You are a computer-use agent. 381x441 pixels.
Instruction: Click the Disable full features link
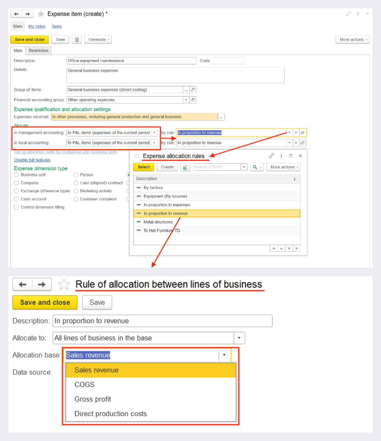point(32,160)
